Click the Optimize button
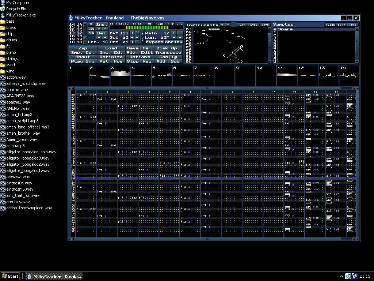 (x=111, y=57)
